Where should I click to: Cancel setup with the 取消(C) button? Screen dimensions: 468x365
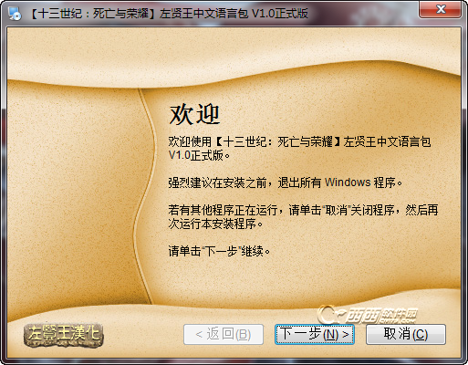(x=406, y=334)
